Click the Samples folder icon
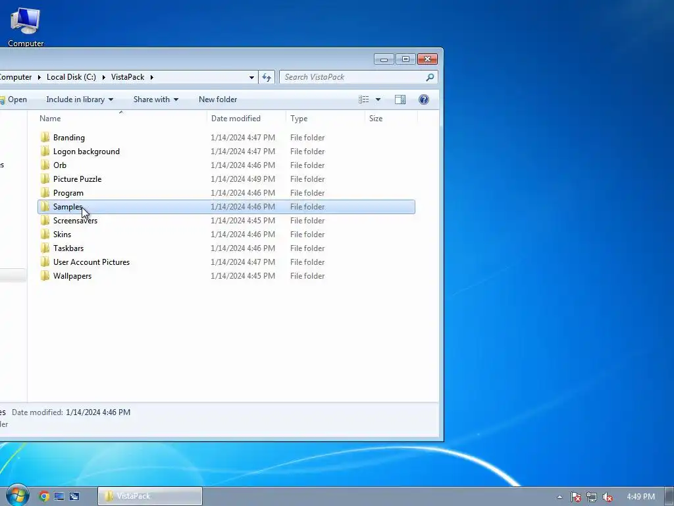 tap(45, 206)
